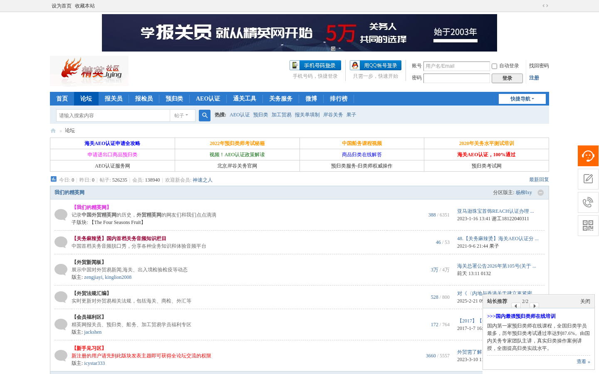Open the 微博 nav tab
The height and width of the screenshot is (374, 599).
[x=311, y=98]
